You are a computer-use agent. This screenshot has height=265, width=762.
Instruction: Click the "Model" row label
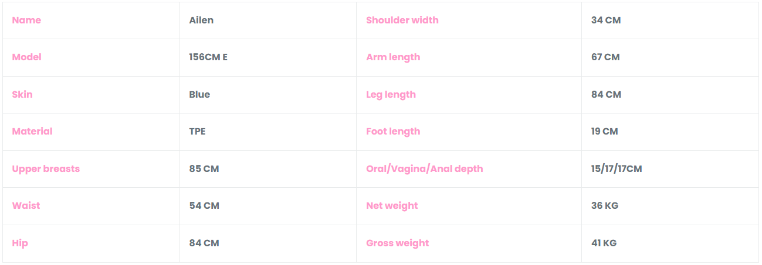click(27, 57)
